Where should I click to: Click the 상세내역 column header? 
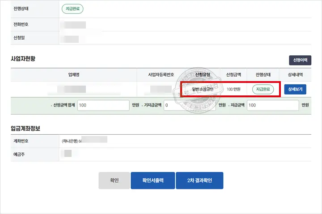click(295, 75)
